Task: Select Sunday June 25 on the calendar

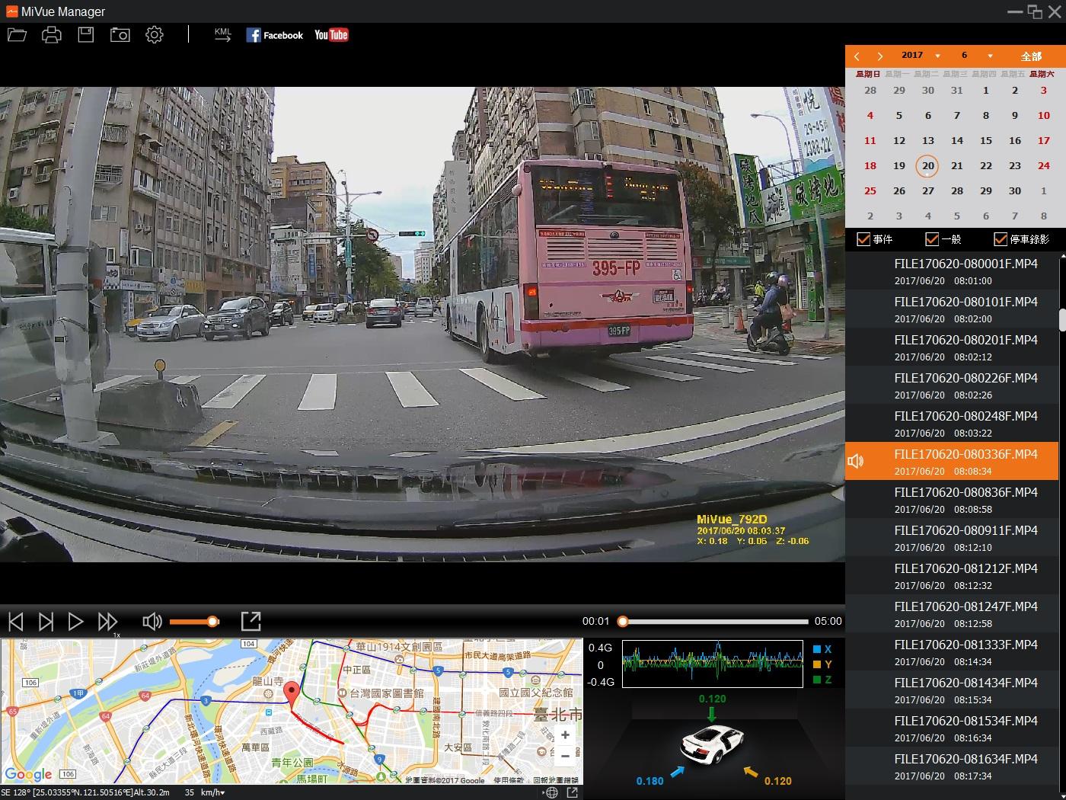Action: [x=870, y=190]
